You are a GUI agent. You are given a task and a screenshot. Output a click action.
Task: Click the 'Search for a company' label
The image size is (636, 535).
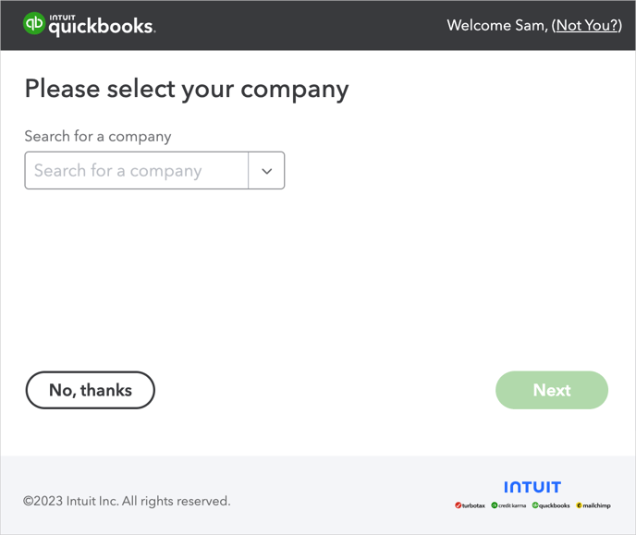[98, 136]
